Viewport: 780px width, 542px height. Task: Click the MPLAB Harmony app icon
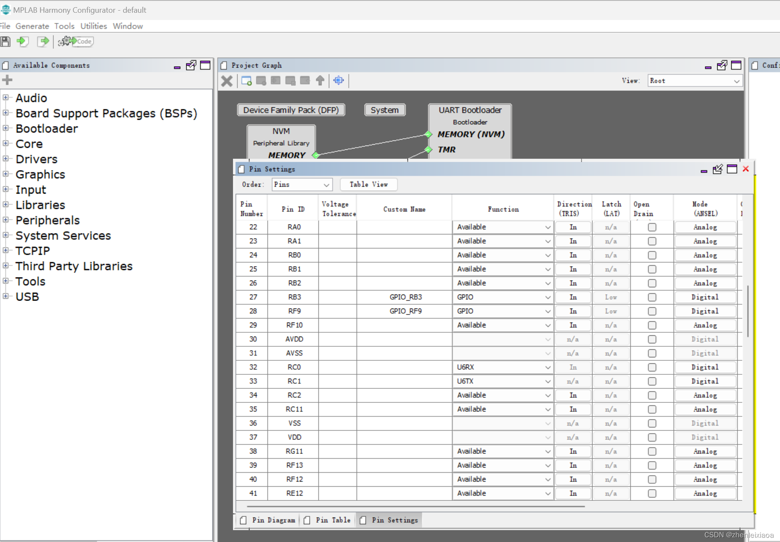(x=6, y=10)
